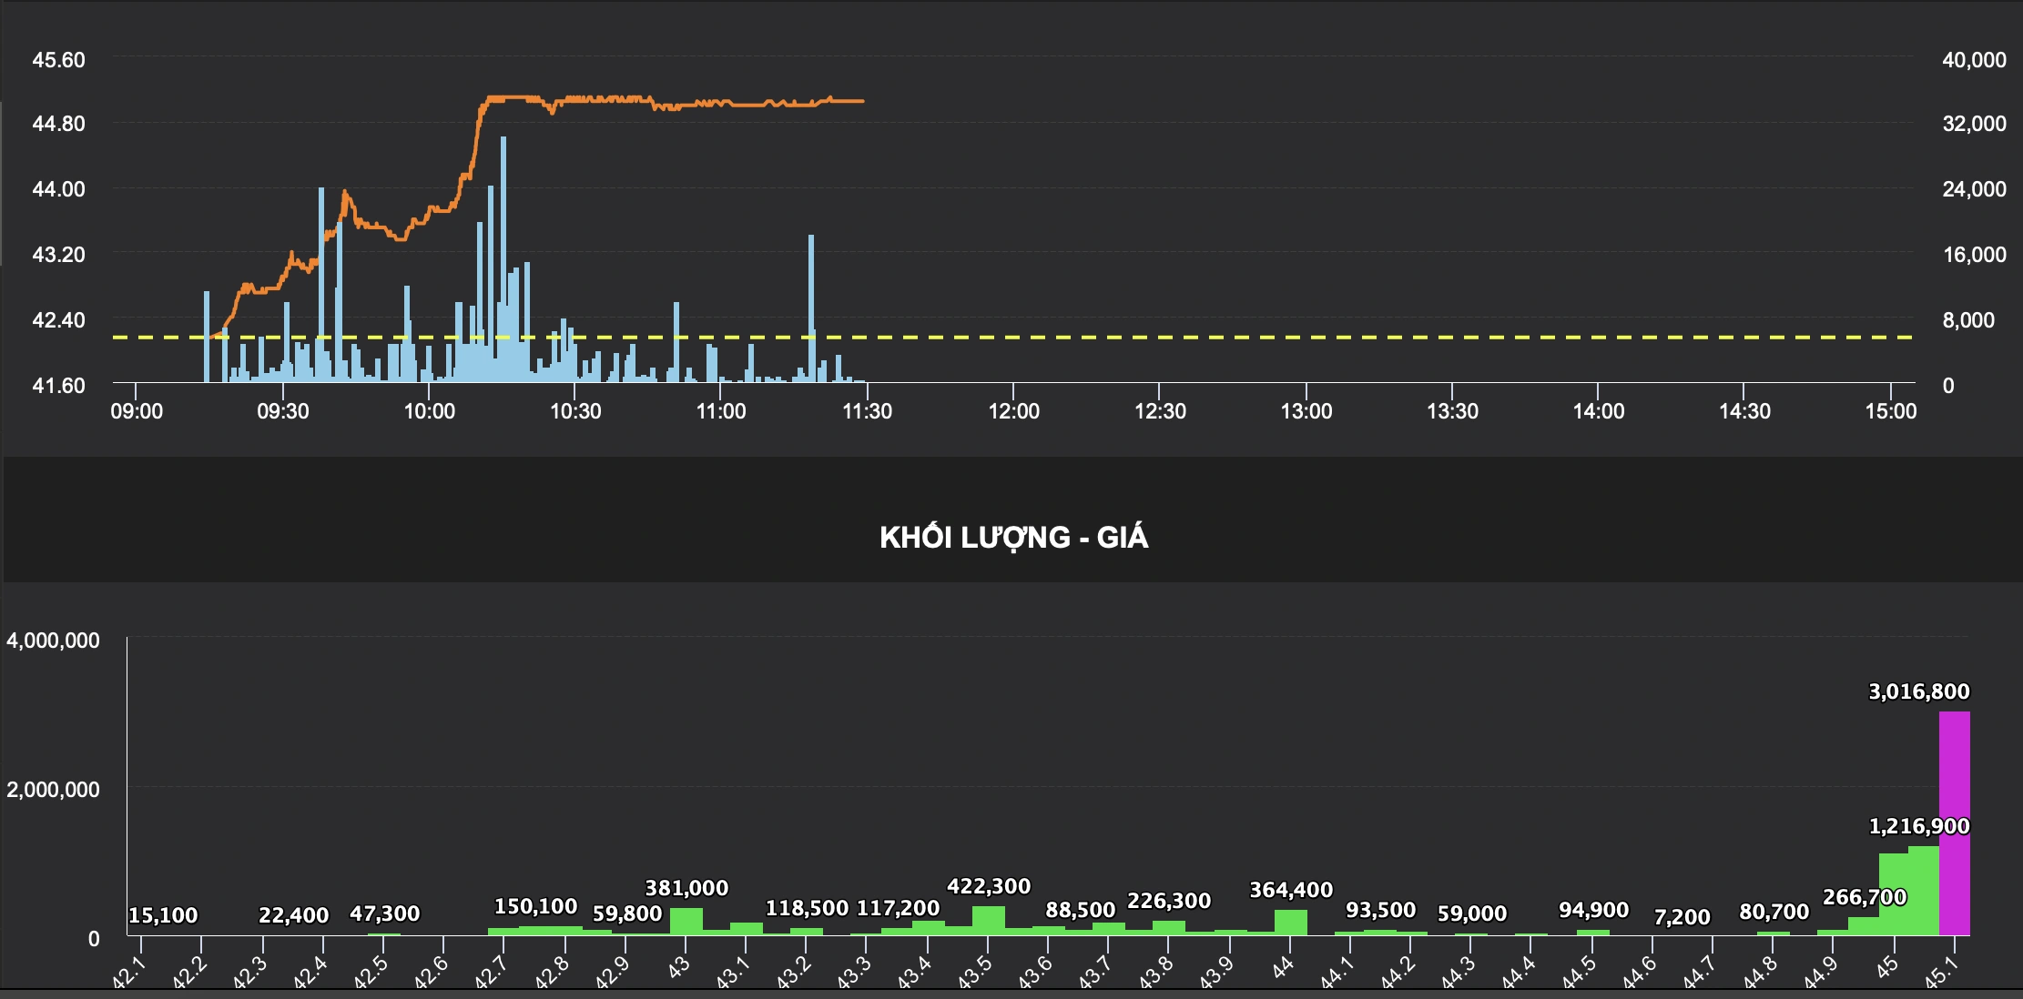Click the 150,100 volume label
This screenshot has width=2023, height=999.
[x=535, y=906]
